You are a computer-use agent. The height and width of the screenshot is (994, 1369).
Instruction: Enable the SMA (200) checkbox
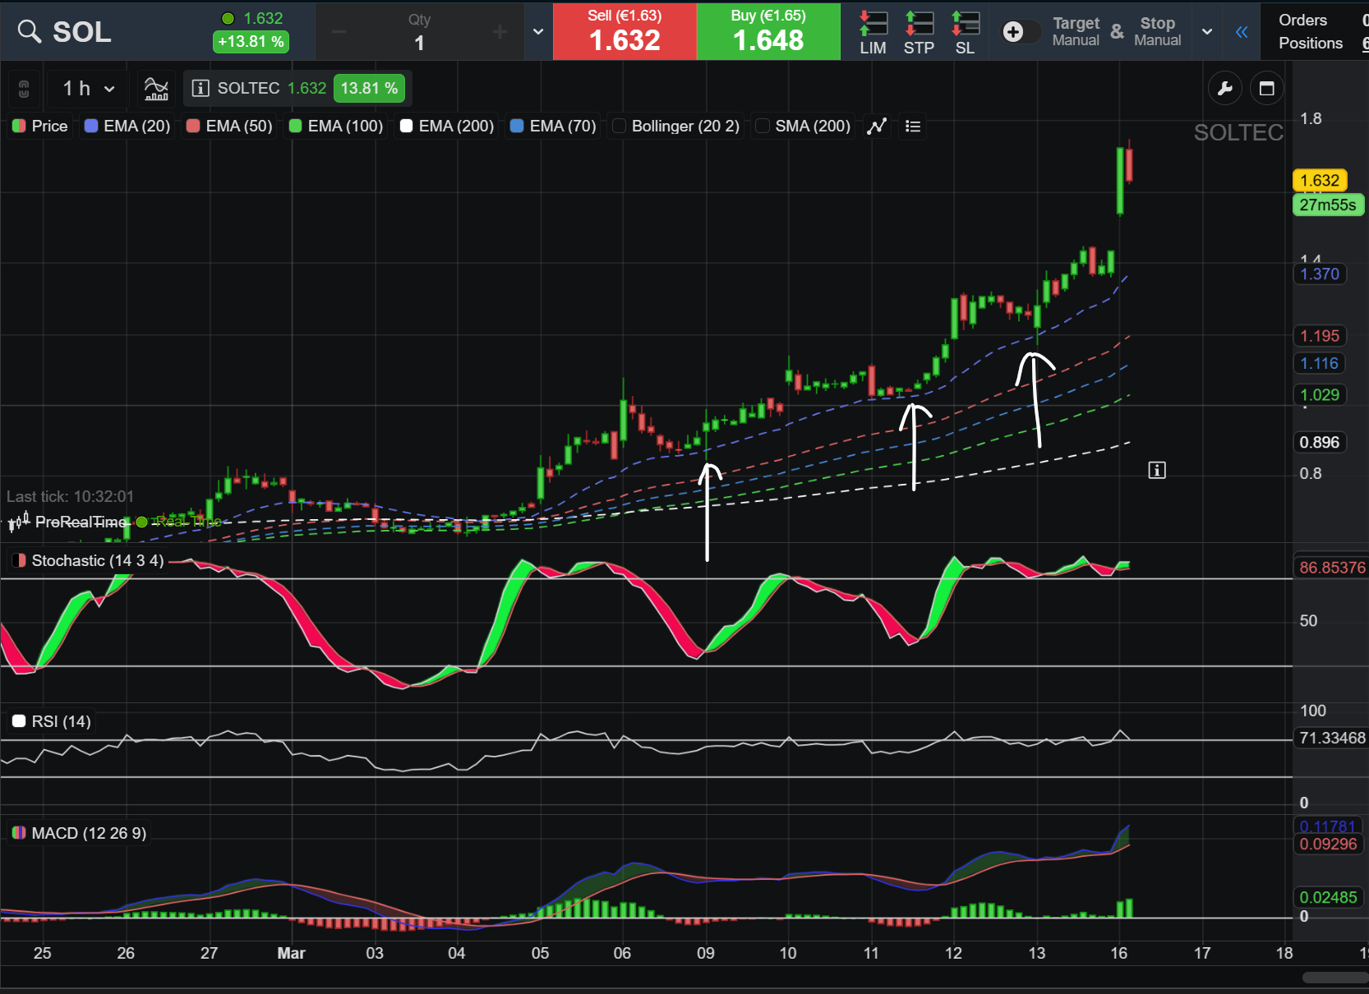763,126
